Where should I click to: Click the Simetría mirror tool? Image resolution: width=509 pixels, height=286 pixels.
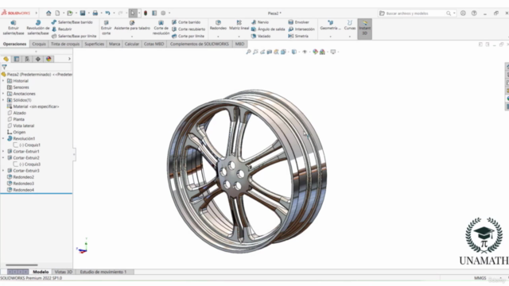click(298, 36)
